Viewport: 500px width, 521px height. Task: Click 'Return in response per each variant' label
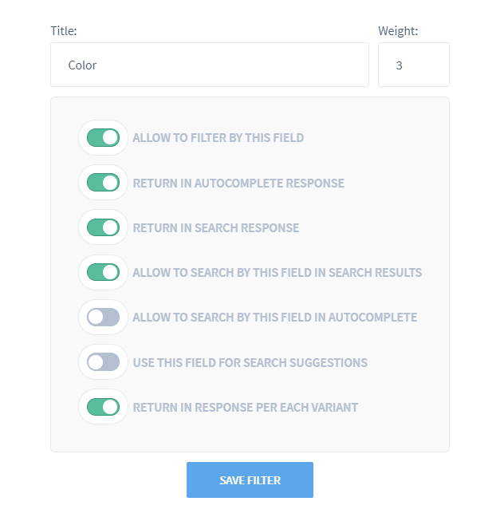(246, 408)
